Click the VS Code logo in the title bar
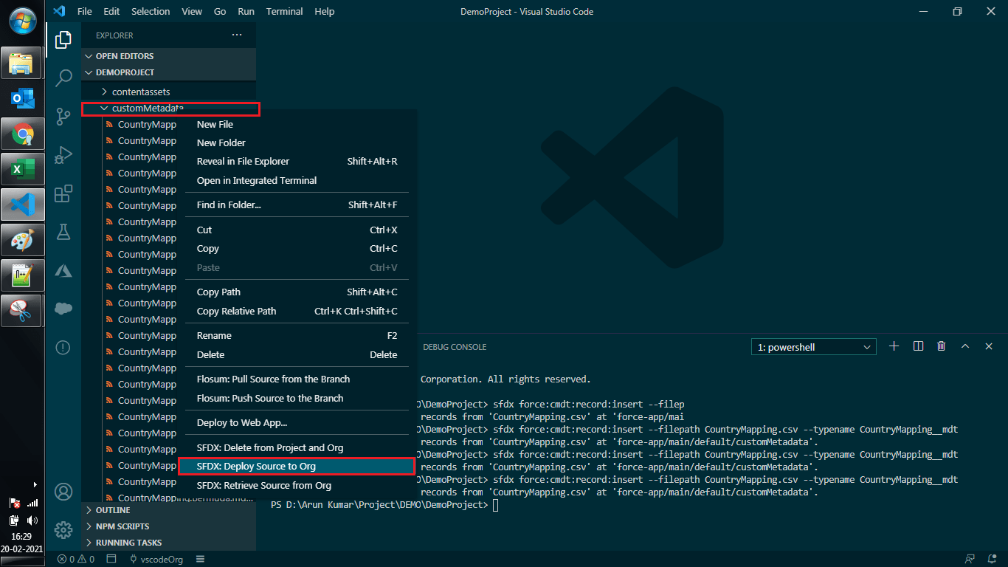The image size is (1008, 567). (x=60, y=11)
